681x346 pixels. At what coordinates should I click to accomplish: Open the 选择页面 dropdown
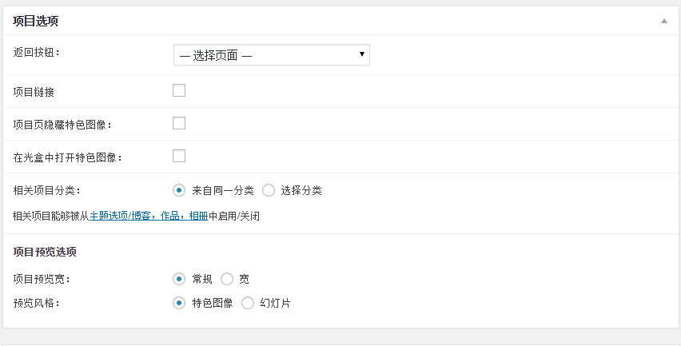coord(271,54)
